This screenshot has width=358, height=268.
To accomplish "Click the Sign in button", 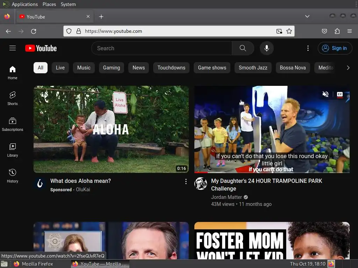I will point(335,48).
